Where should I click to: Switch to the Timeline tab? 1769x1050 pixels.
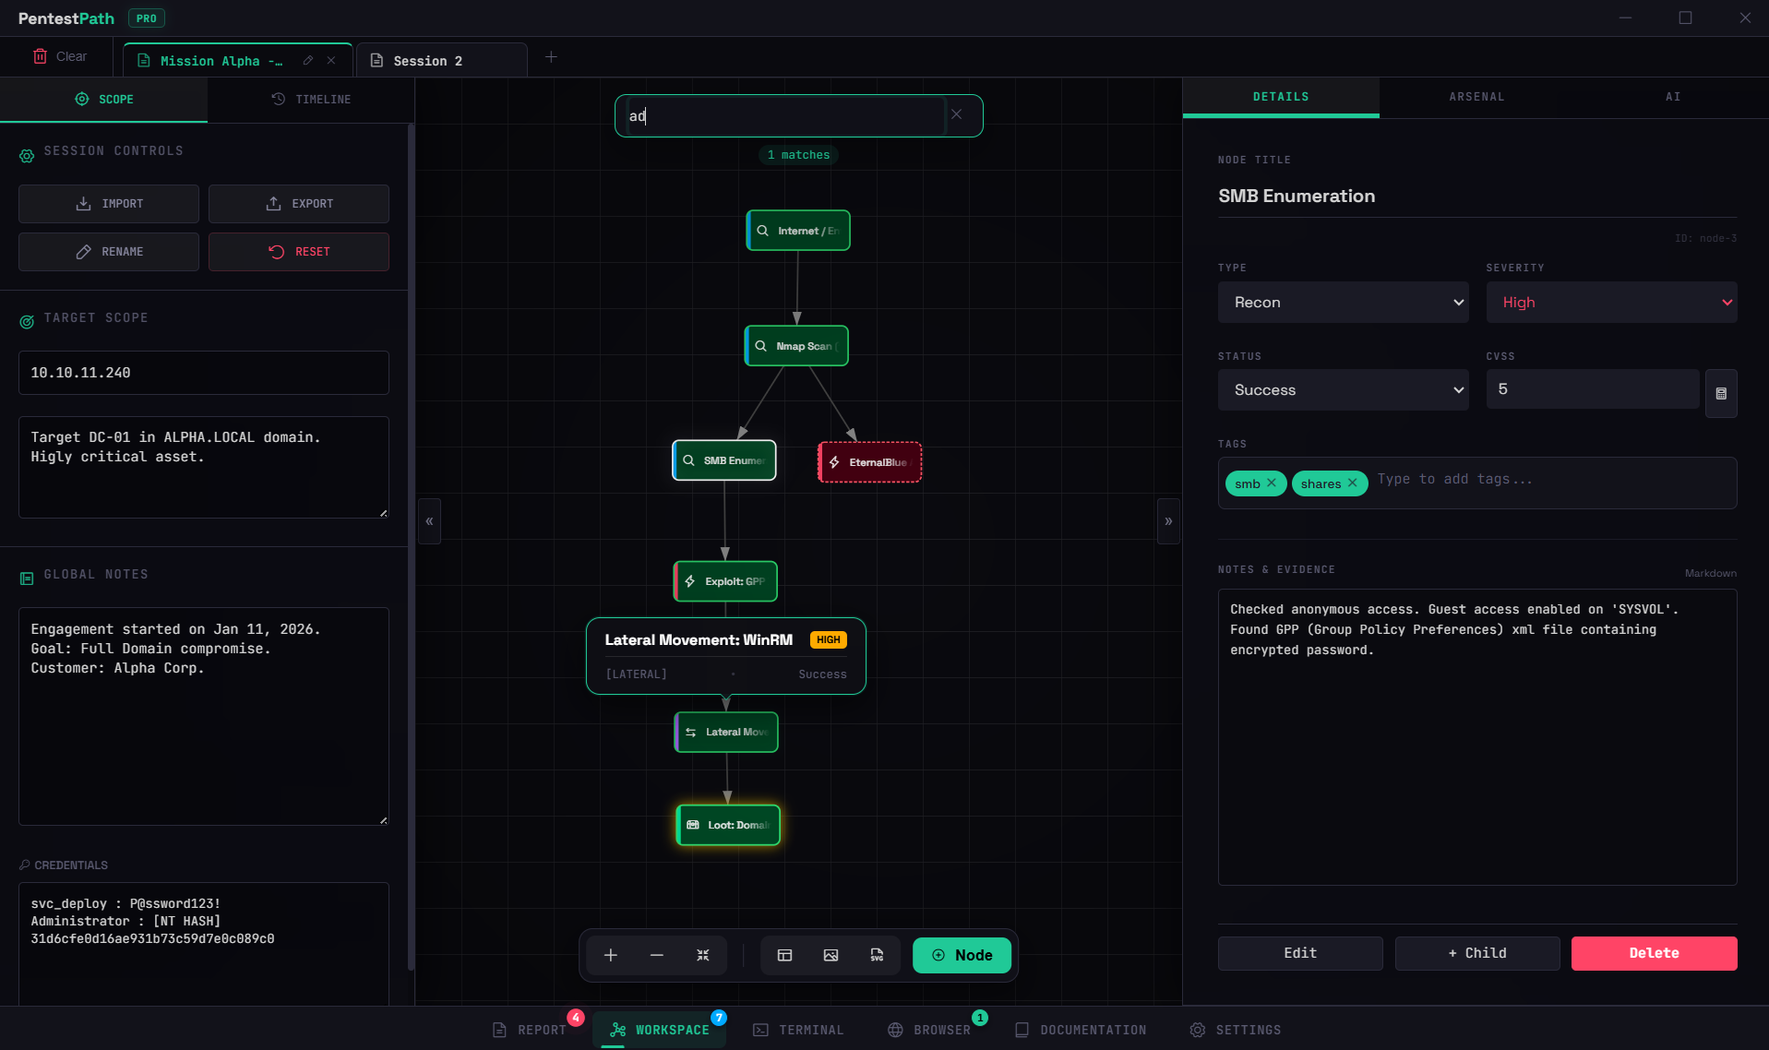point(311,100)
